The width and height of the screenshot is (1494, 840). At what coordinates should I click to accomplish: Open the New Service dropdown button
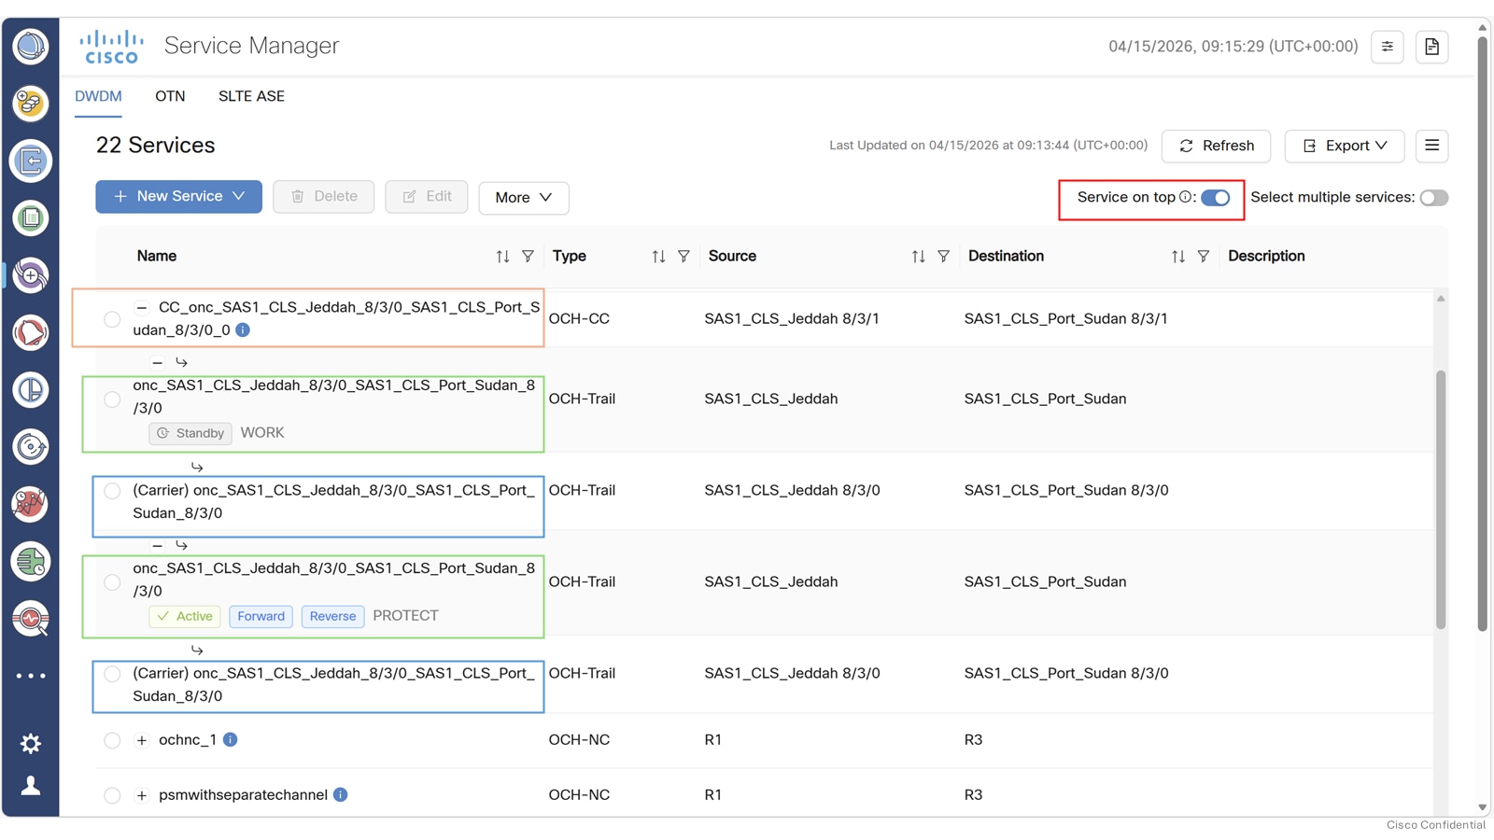[177, 196]
